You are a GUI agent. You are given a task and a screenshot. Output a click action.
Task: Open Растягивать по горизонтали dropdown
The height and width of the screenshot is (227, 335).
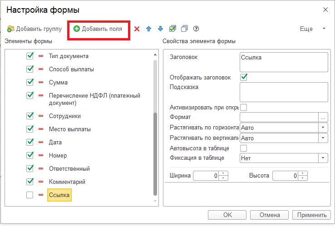[323, 128]
